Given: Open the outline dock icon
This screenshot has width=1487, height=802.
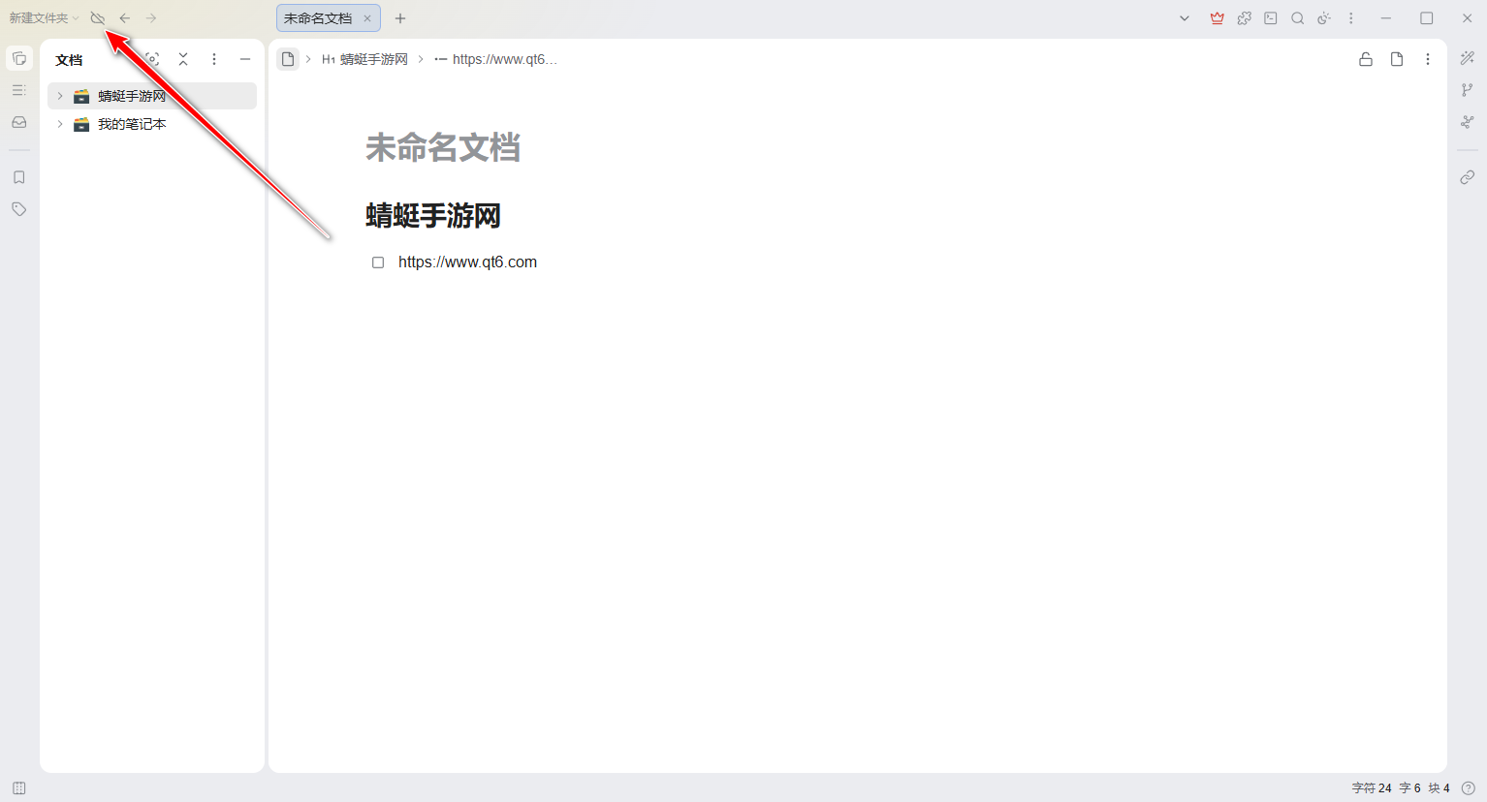Looking at the screenshot, I should click(19, 90).
